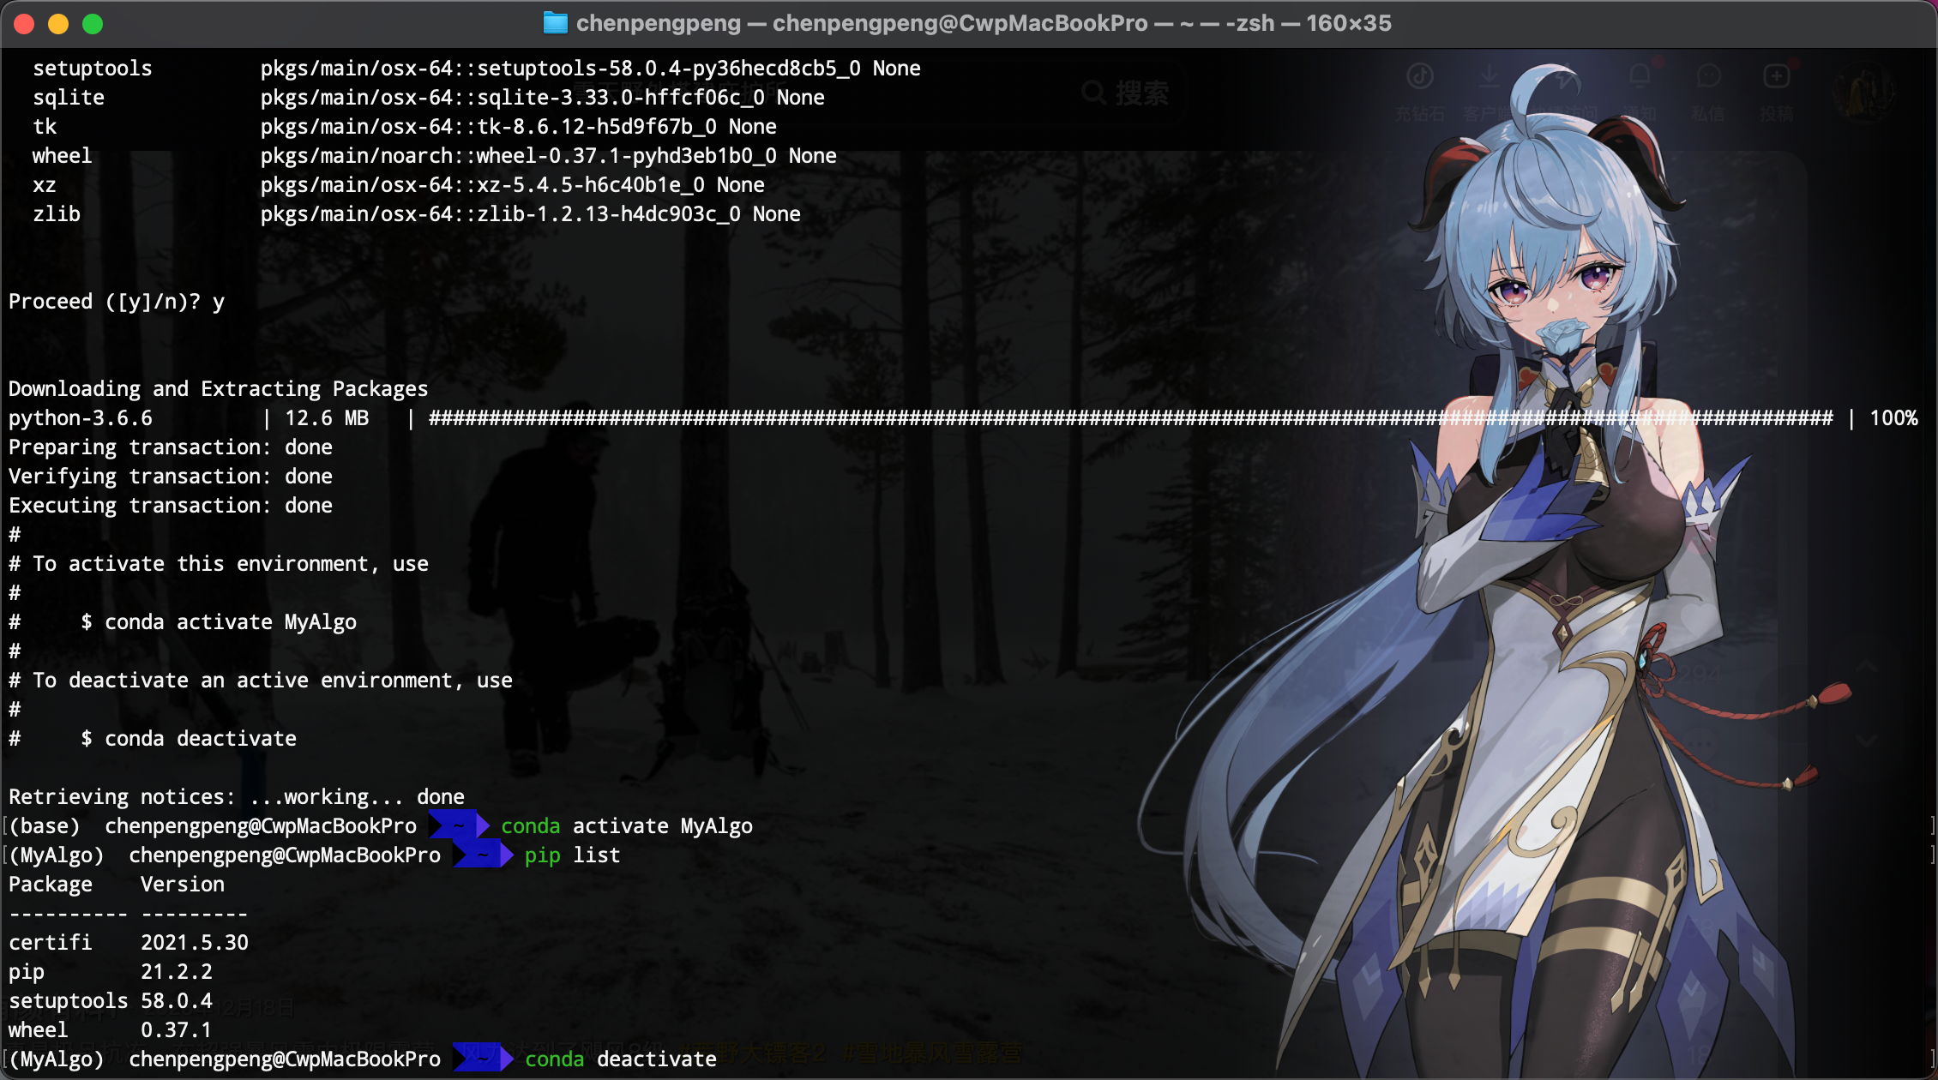
Task: Click 'Downloading and Extracting Packages' heading
Action: click(218, 389)
